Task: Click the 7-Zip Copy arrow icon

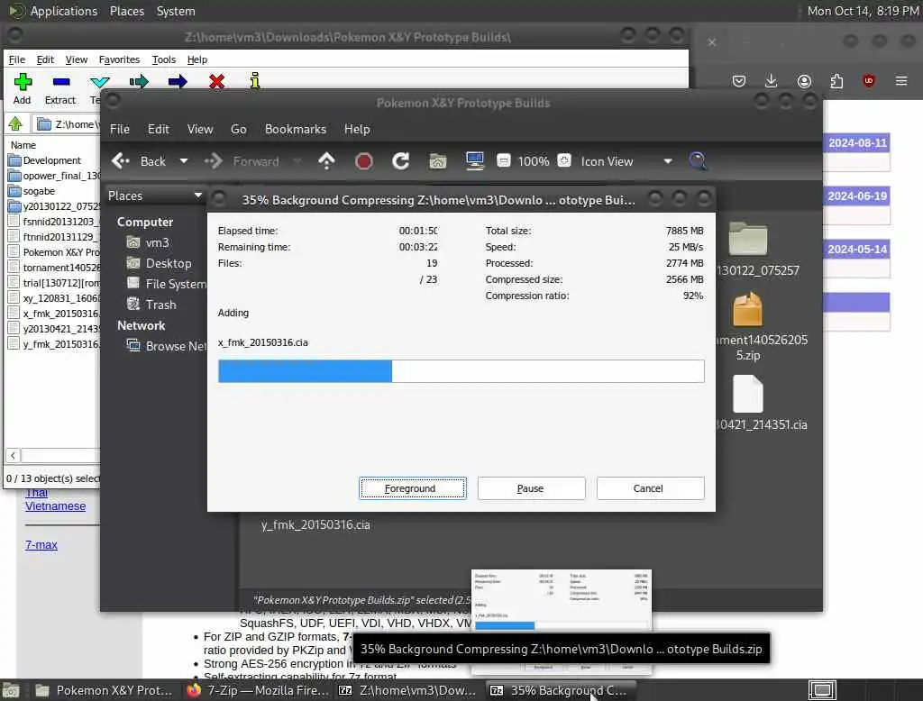Action: [139, 81]
